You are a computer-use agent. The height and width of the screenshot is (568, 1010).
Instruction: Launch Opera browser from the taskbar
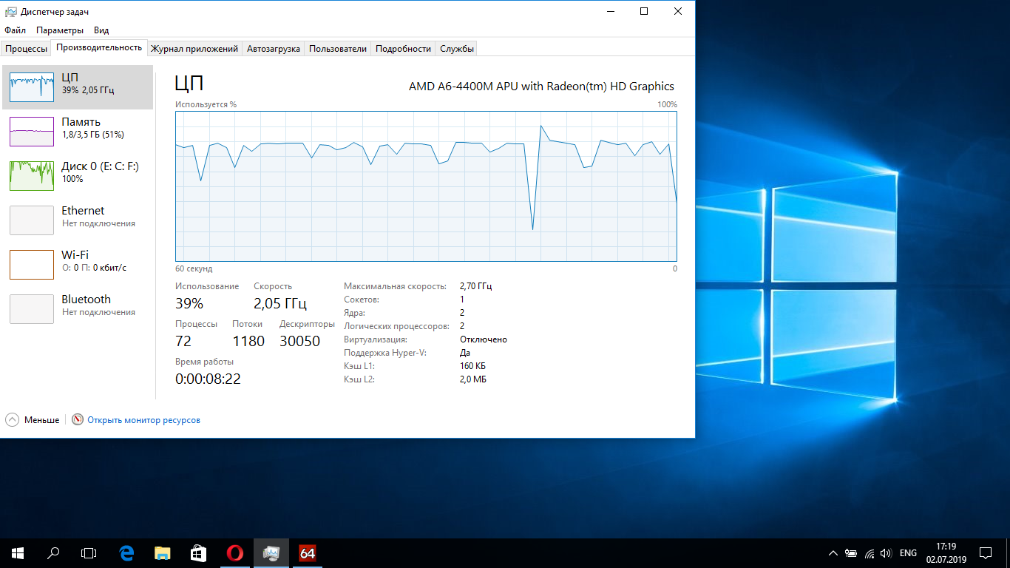235,552
